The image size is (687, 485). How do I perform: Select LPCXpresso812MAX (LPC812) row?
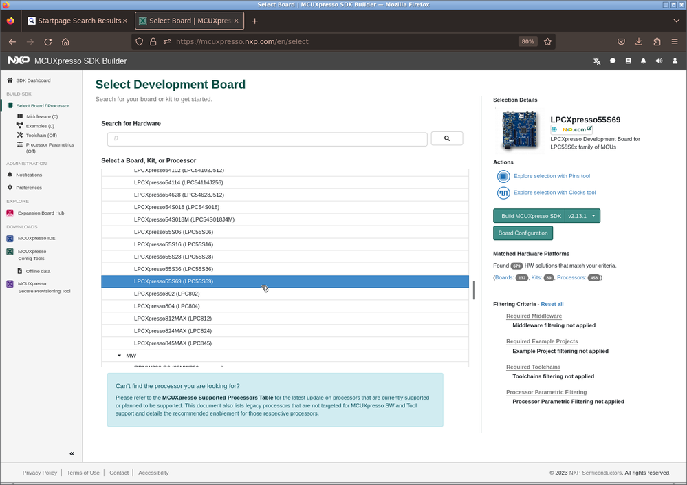(285, 319)
